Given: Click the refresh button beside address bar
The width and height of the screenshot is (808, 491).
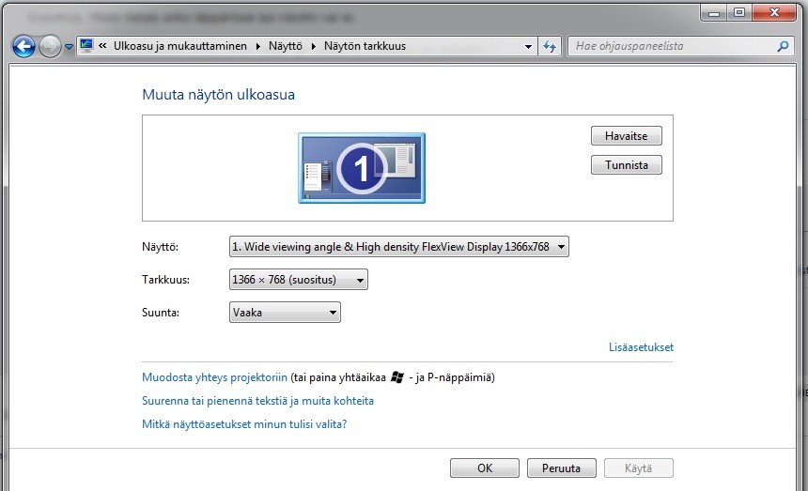Looking at the screenshot, I should click(551, 46).
